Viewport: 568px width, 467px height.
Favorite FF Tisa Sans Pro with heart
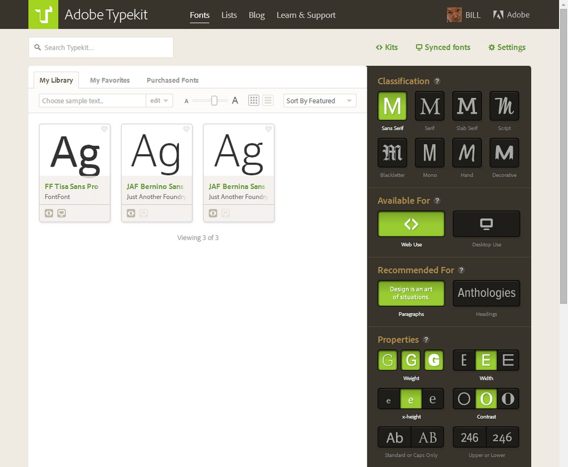[105, 129]
